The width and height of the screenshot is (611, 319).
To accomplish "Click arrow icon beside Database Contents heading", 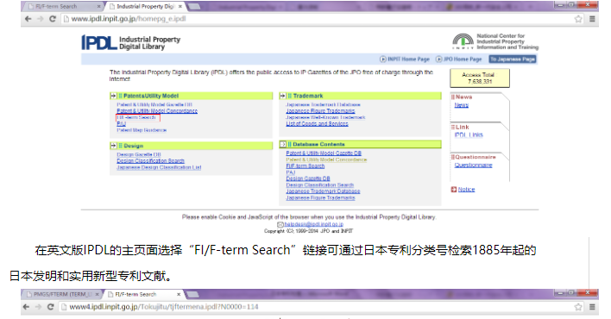I will (283, 144).
